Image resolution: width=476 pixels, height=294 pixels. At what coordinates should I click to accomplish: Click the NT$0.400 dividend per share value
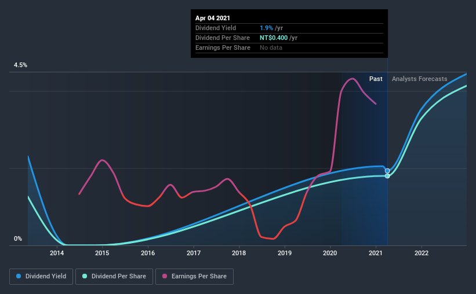click(274, 38)
